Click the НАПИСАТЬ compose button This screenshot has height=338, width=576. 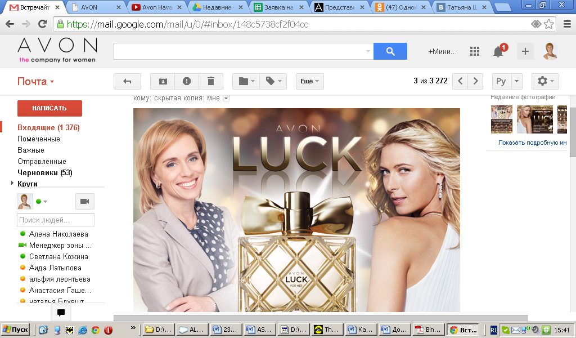(x=49, y=108)
